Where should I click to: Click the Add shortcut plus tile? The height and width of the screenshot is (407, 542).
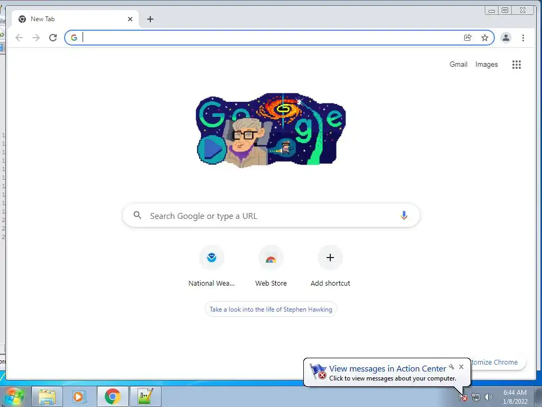pyautogui.click(x=330, y=267)
